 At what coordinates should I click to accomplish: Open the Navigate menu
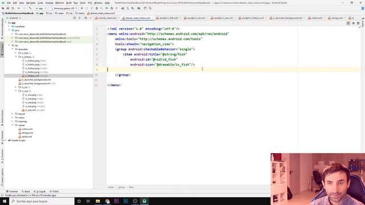point(31,3)
